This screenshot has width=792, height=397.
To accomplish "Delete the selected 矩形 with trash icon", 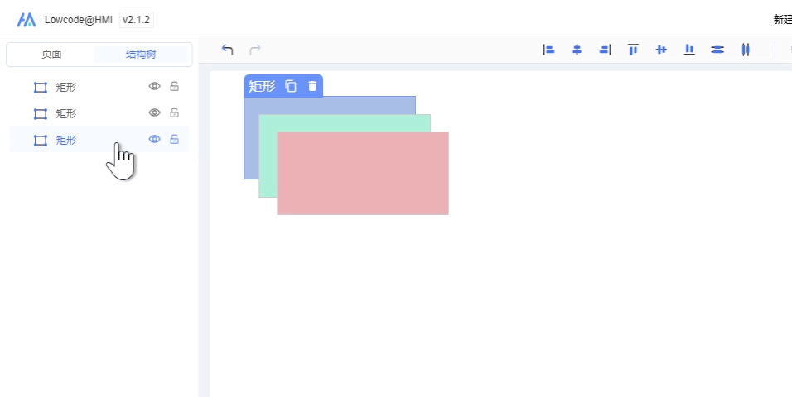I will 312,86.
